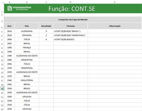The width and height of the screenshot is (142, 111).
Task: Select row 19 header
Action: click(x=2, y=89)
